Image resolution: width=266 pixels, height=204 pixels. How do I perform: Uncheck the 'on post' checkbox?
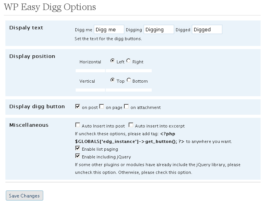click(78, 106)
